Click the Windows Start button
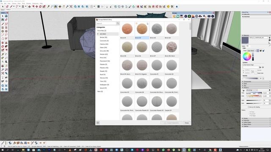 click(x=3, y=150)
